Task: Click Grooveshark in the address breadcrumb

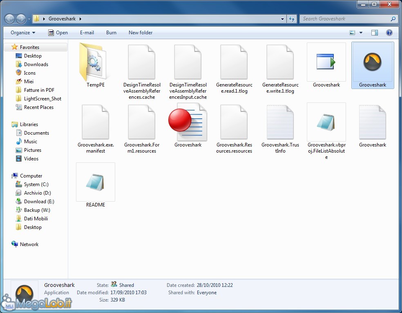Action: tap(62, 19)
